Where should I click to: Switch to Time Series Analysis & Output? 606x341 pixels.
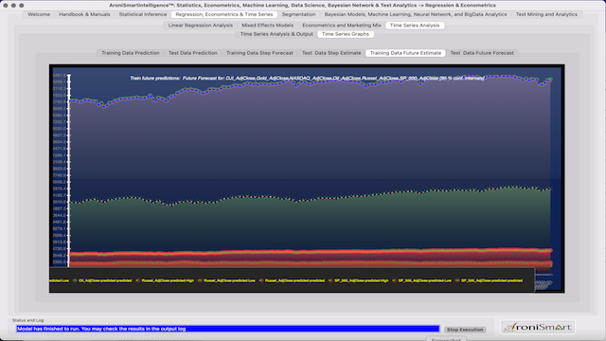[x=276, y=34]
